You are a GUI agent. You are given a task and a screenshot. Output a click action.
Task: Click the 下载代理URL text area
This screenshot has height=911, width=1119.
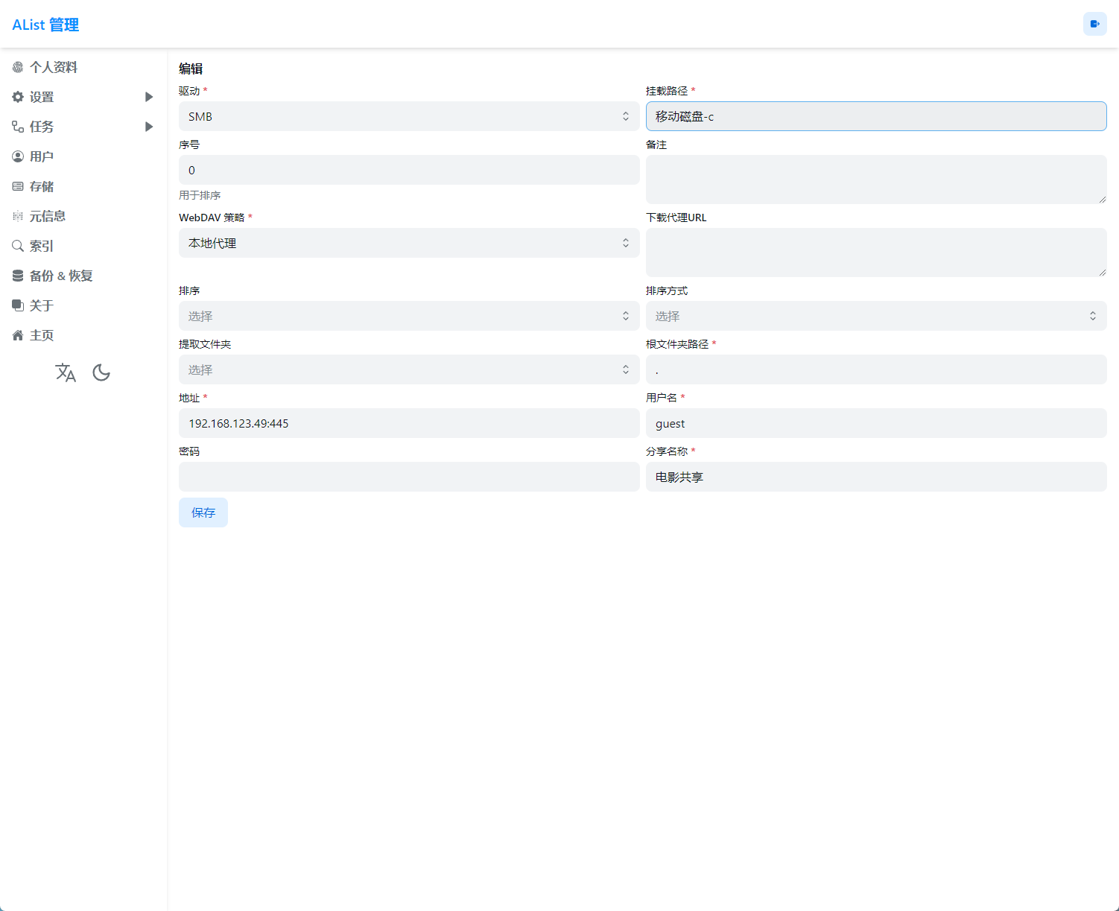(876, 253)
